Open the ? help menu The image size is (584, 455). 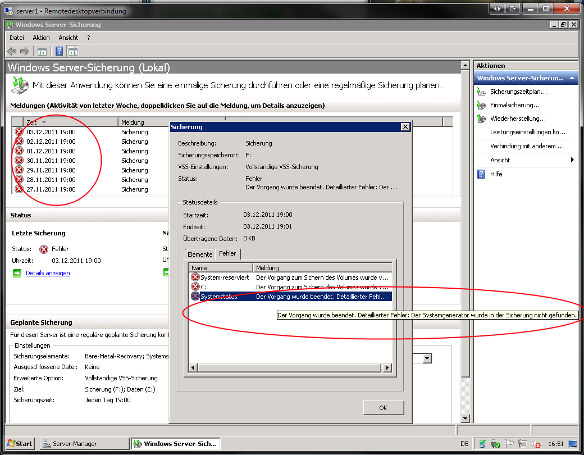(x=89, y=38)
